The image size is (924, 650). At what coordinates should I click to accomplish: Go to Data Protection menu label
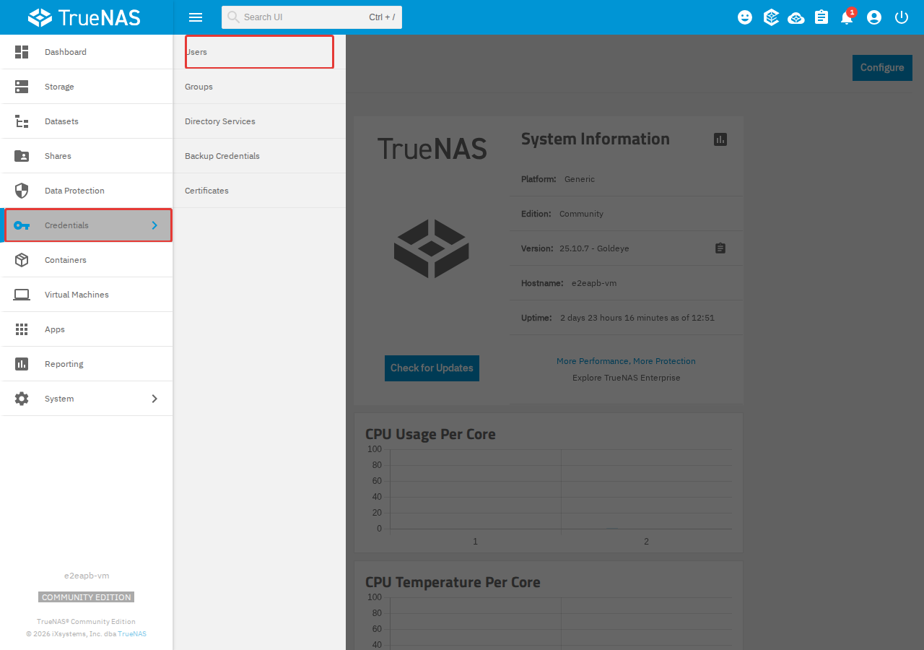74,191
